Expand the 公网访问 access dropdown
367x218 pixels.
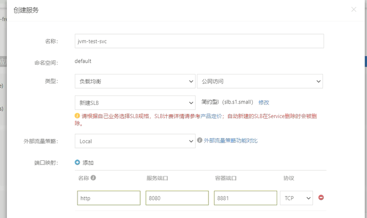(259, 81)
